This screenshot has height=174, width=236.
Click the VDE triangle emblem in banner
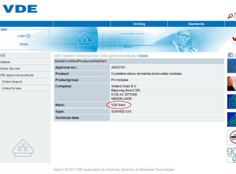coord(85,38)
